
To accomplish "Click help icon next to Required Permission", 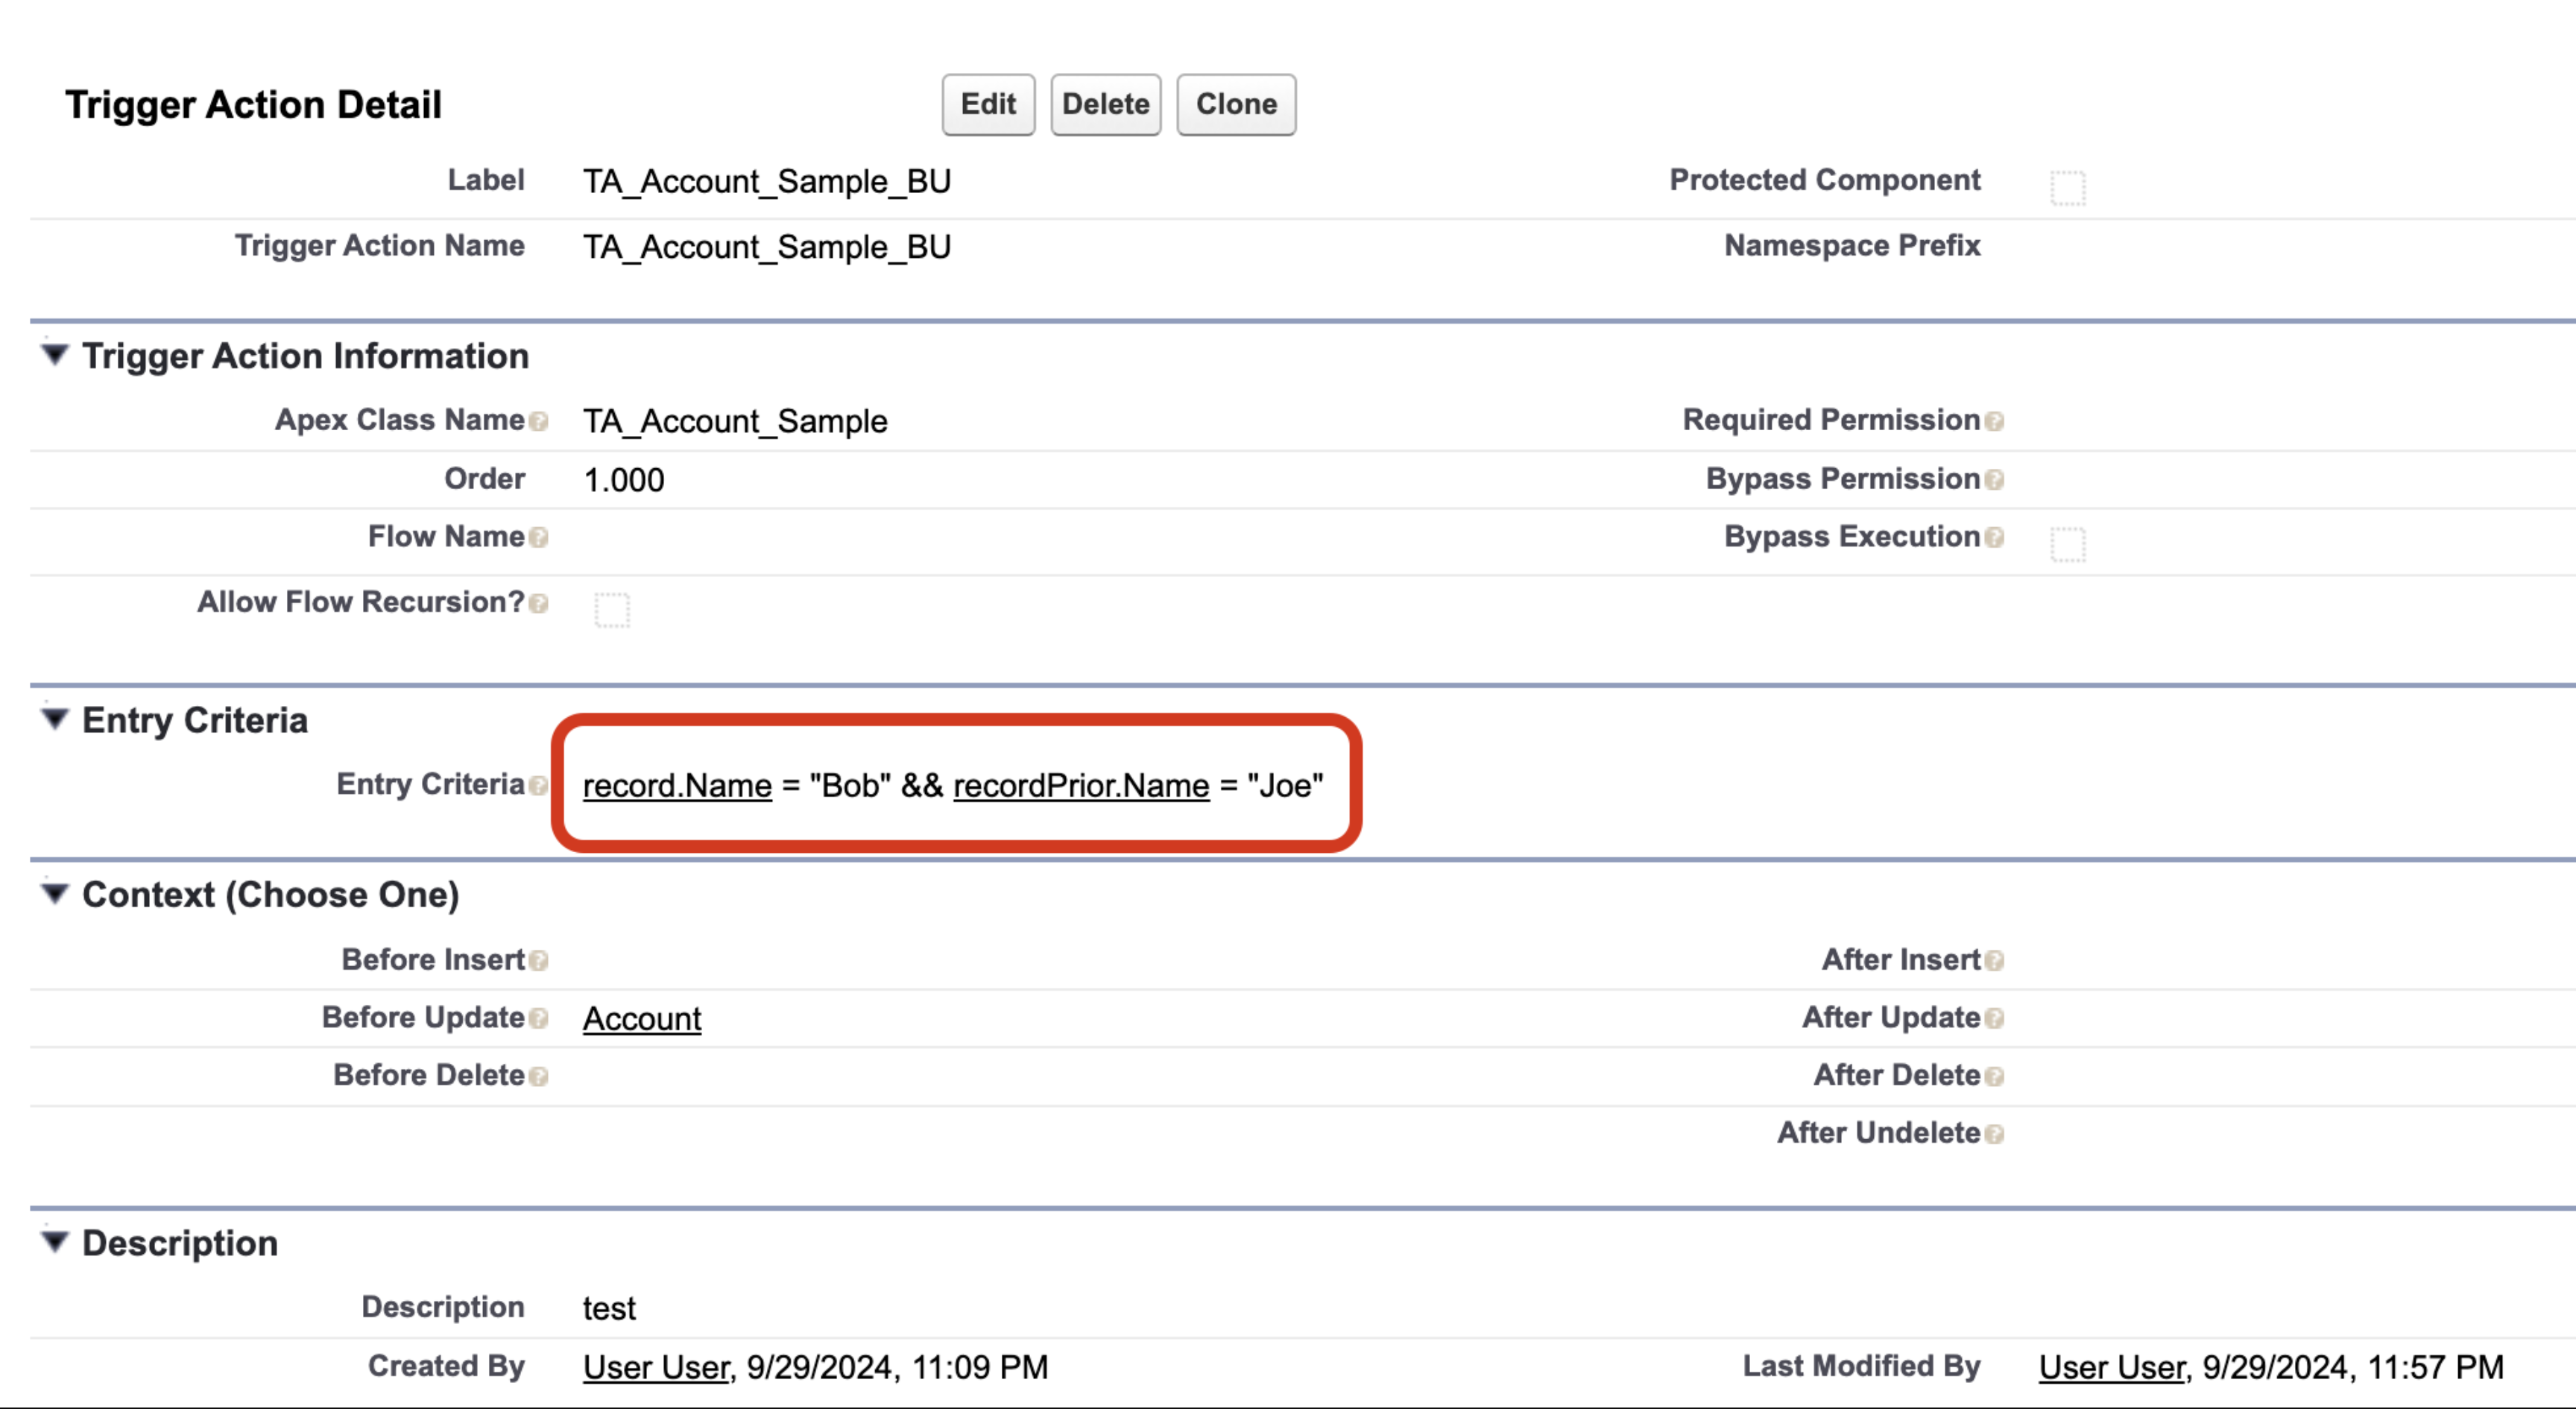I will point(1994,421).
